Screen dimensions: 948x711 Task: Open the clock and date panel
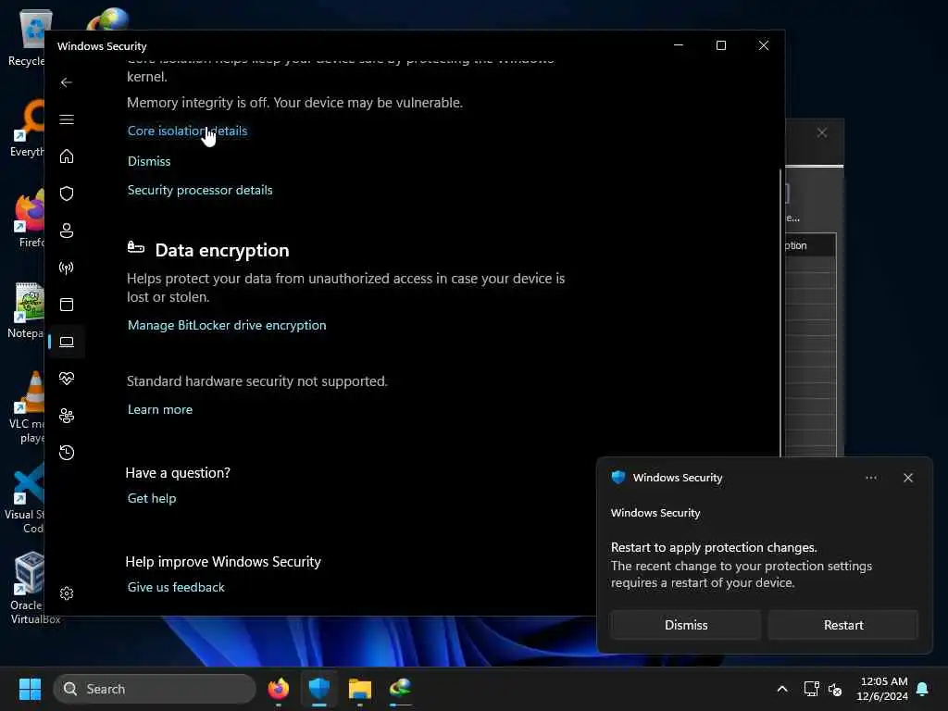pos(882,689)
